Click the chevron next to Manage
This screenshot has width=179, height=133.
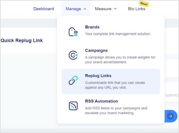85,9
